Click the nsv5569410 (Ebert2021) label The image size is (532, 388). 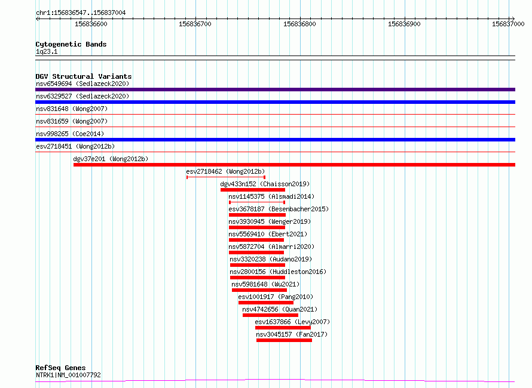pyautogui.click(x=268, y=234)
